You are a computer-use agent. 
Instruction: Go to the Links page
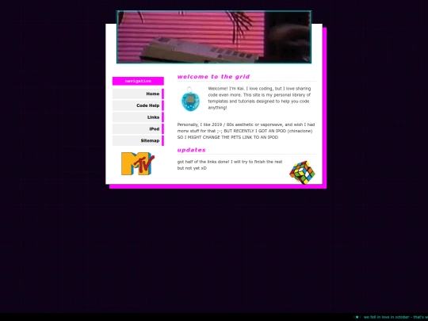point(138,117)
